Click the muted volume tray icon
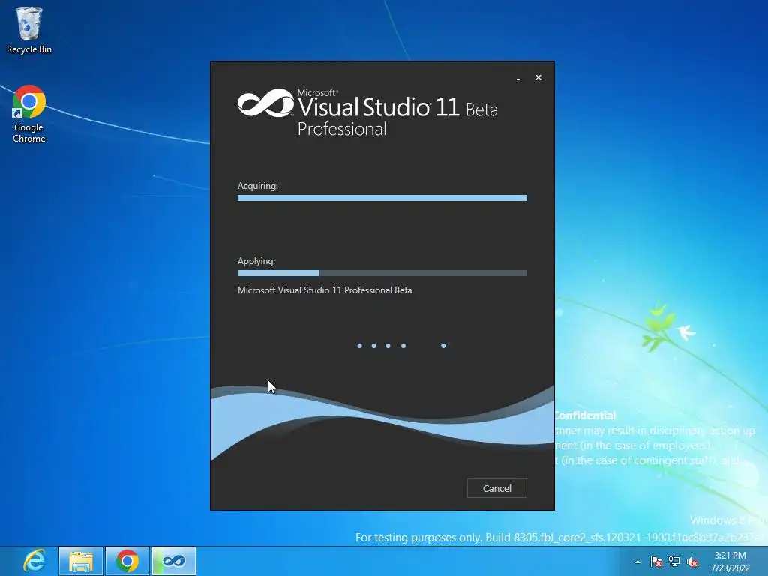The width and height of the screenshot is (768, 576). (x=692, y=562)
